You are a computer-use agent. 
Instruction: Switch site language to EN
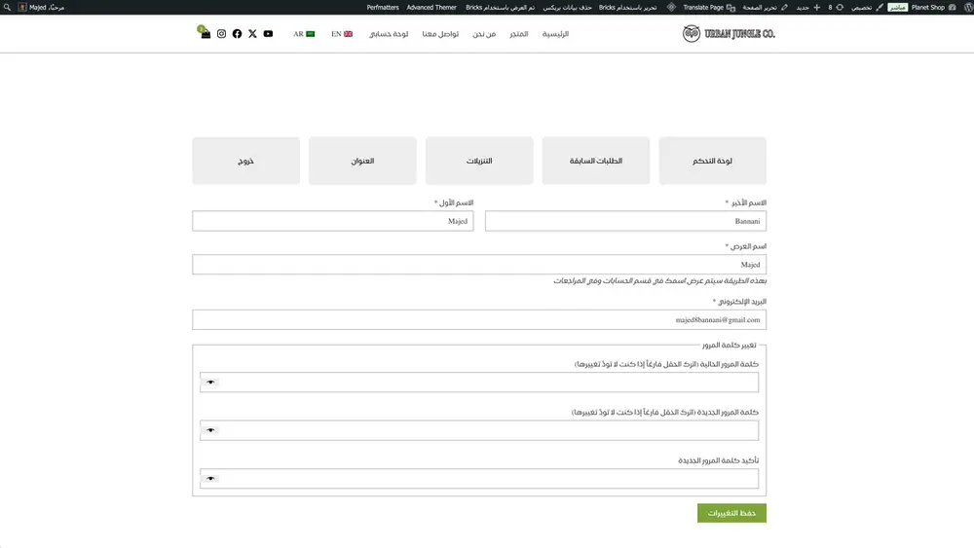pos(341,34)
